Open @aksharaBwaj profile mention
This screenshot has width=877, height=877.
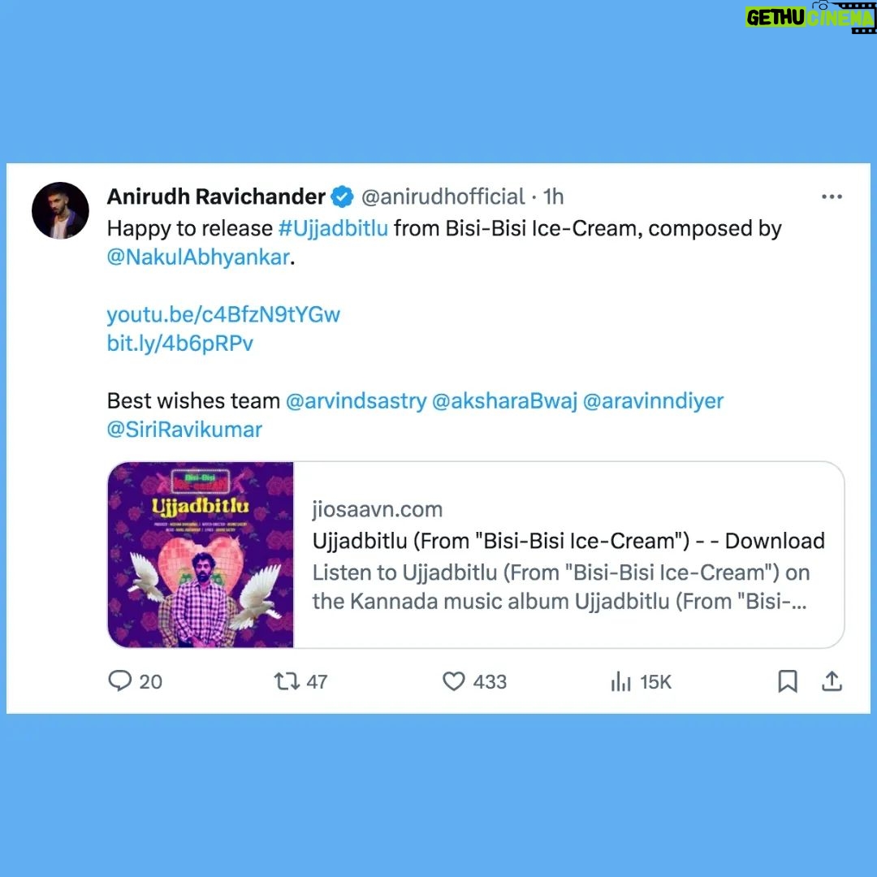coord(504,400)
